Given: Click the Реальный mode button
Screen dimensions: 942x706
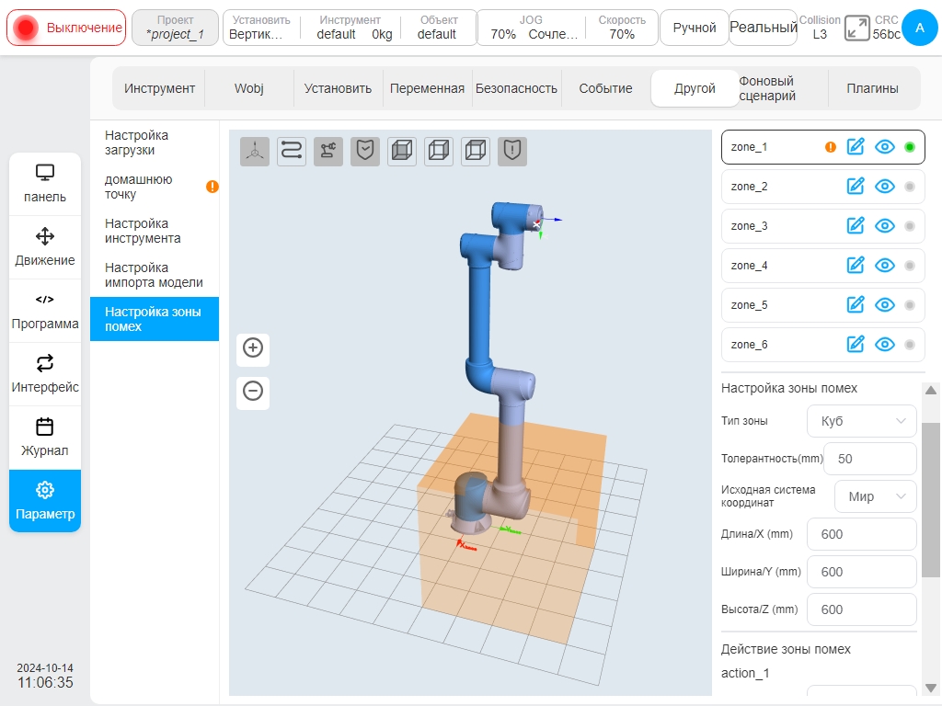Looking at the screenshot, I should point(763,28).
